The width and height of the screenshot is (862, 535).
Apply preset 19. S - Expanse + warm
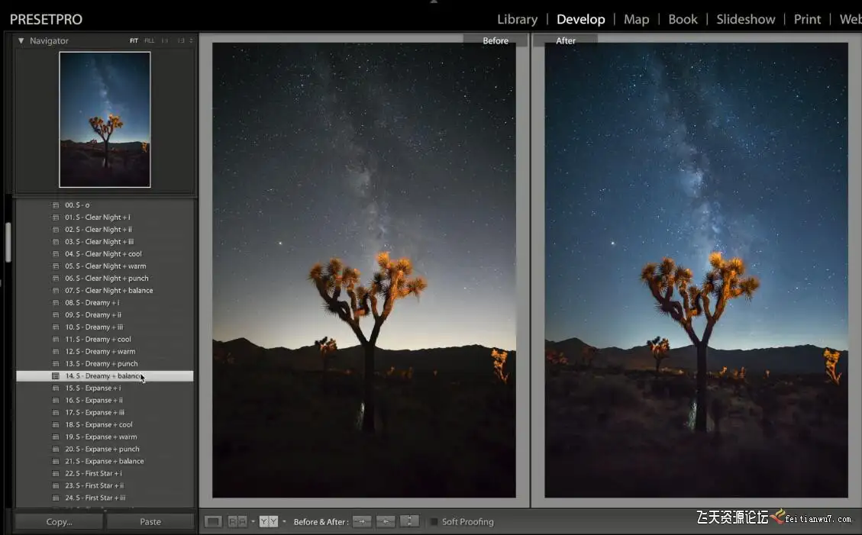[105, 437]
